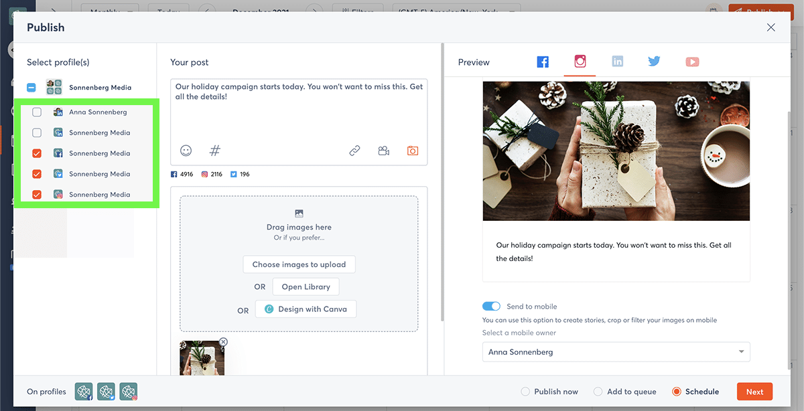
Task: Switch preview to the Facebook tab
Action: tap(543, 62)
